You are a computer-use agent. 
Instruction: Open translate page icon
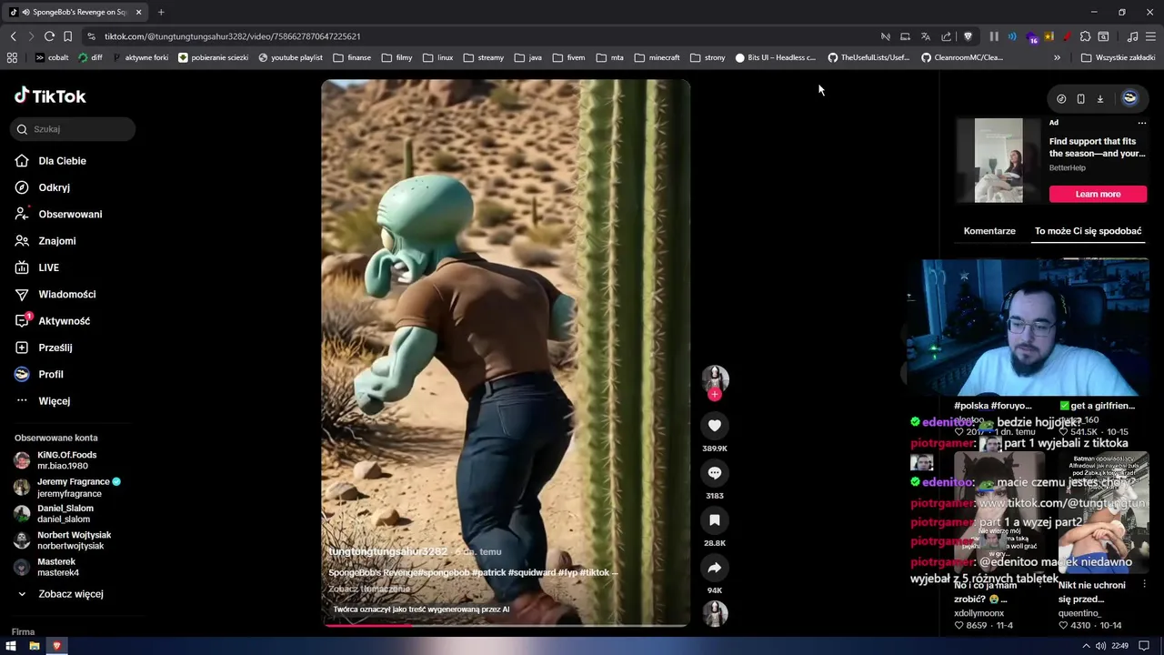tap(925, 36)
